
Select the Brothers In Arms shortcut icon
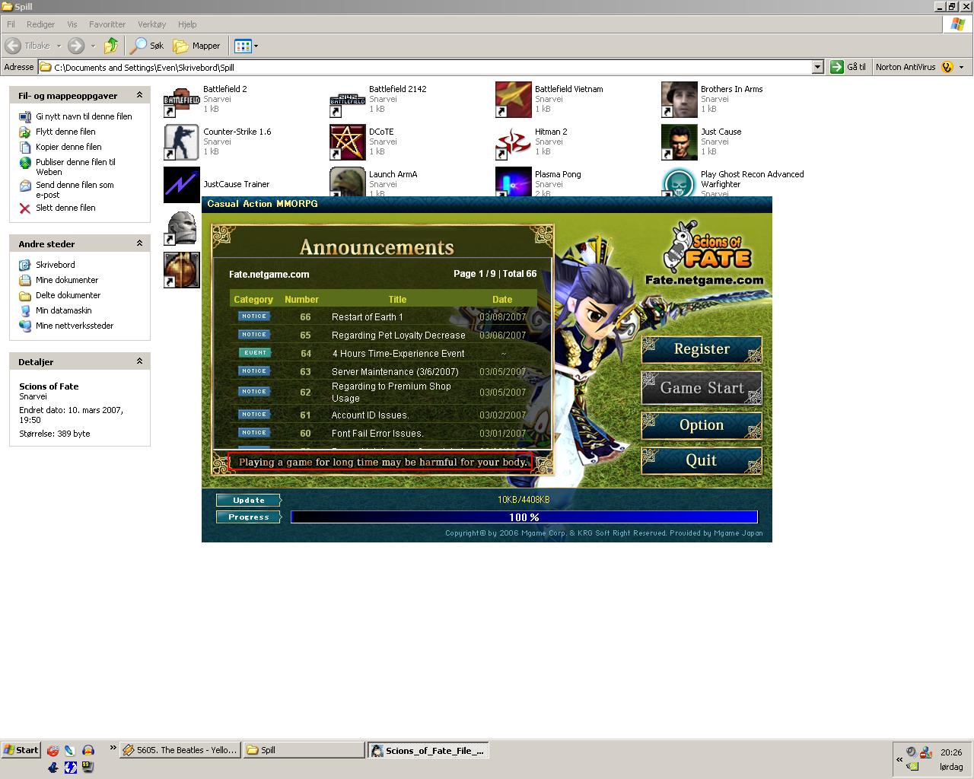[680, 100]
